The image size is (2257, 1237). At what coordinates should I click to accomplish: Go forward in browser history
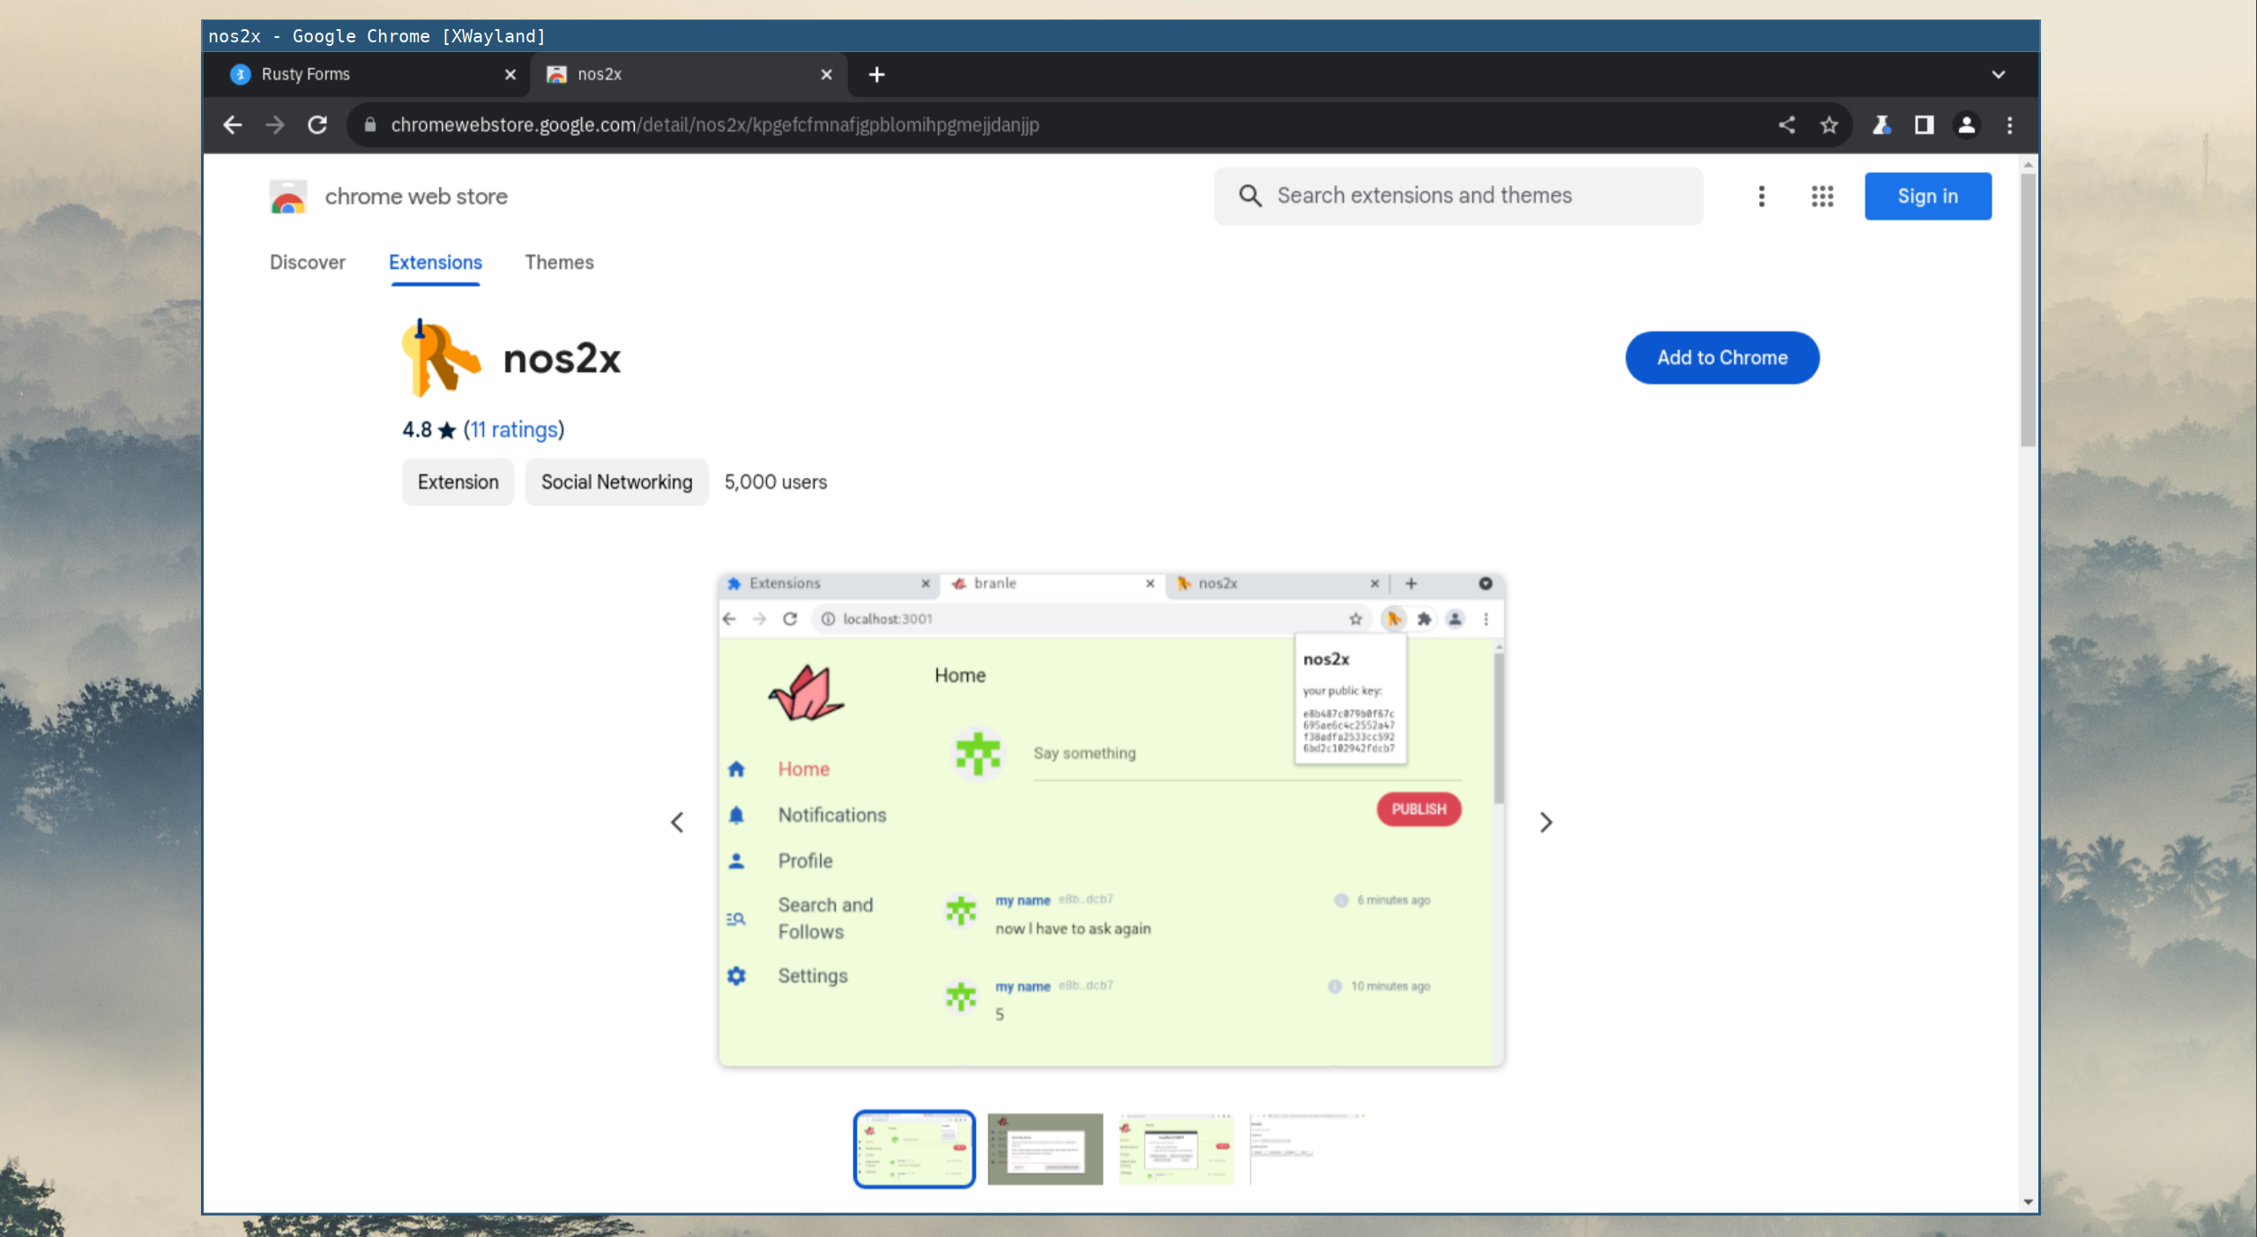click(x=275, y=125)
